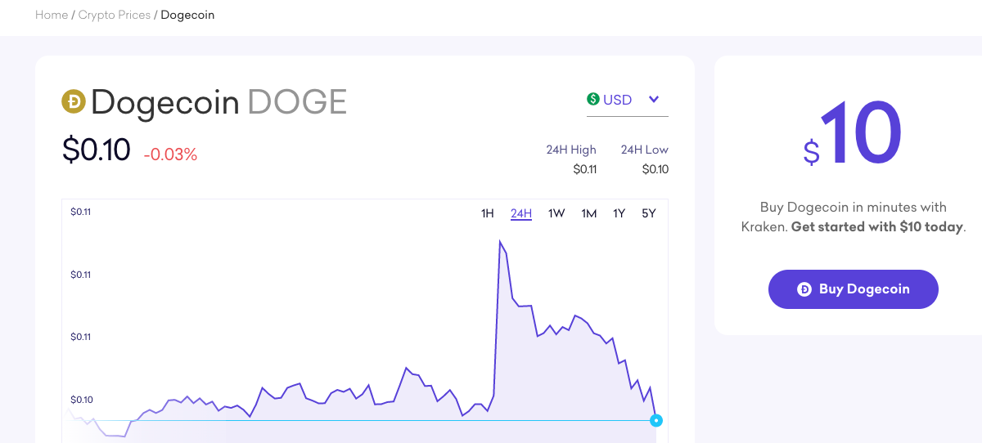Go to Home breadcrumb link
Image resolution: width=982 pixels, height=443 pixels.
tap(52, 15)
